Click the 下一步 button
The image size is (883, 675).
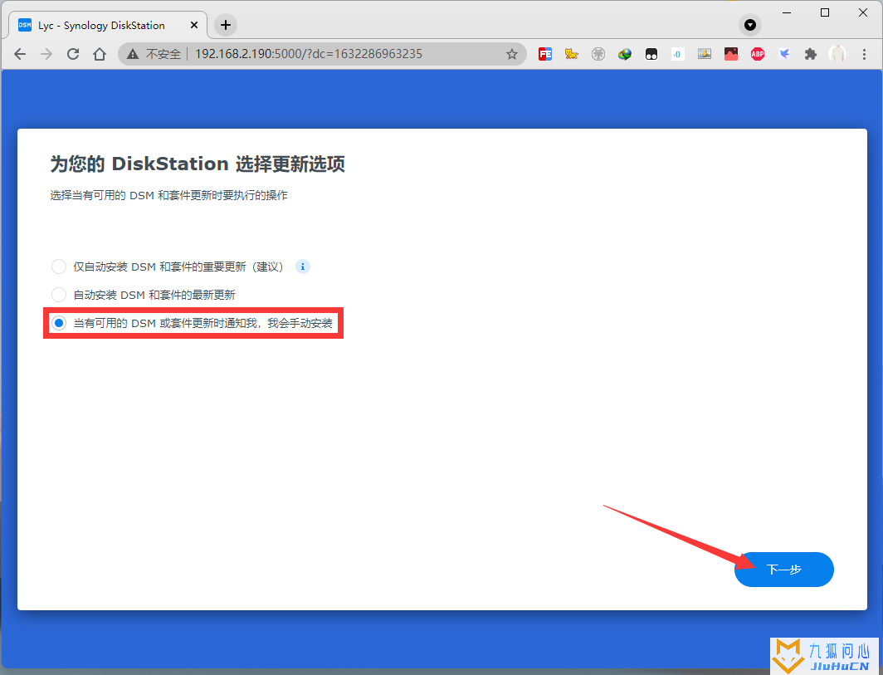point(784,569)
